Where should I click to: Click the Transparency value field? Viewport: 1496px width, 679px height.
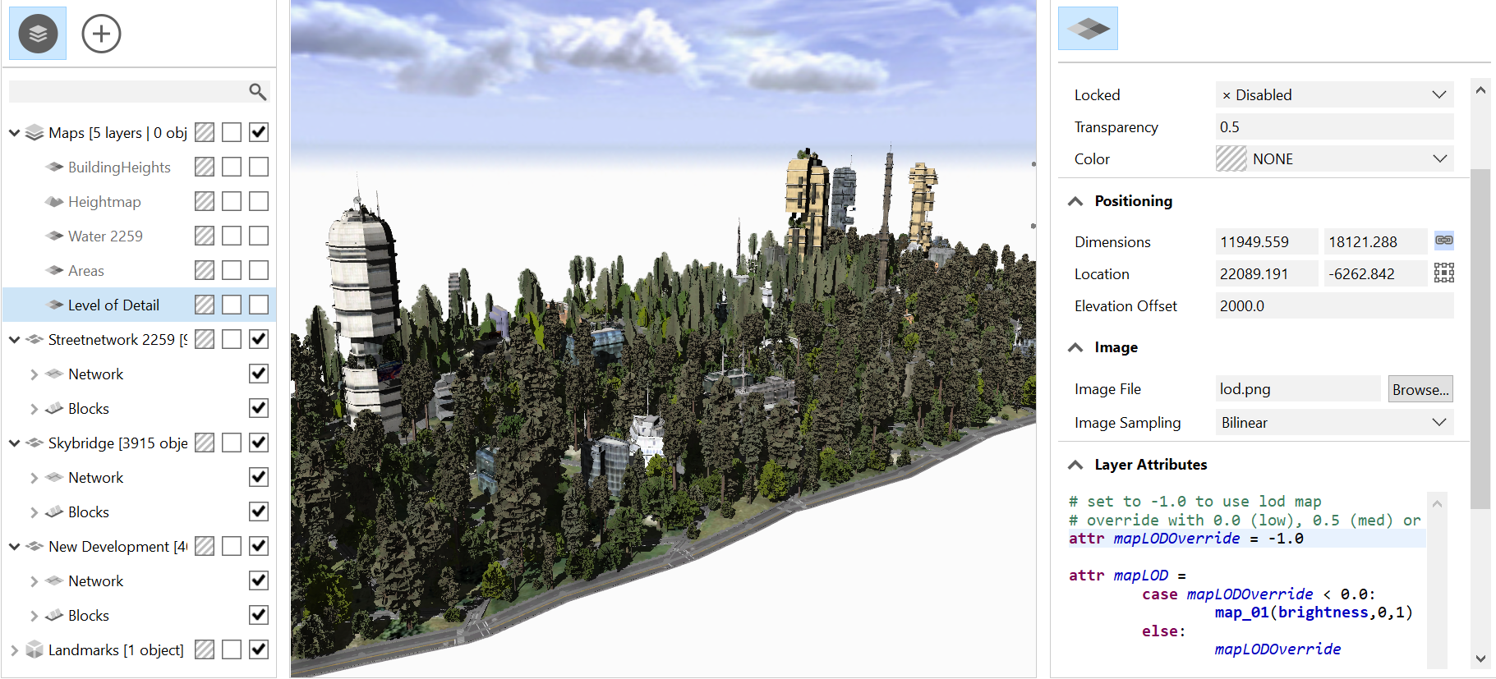click(x=1334, y=127)
